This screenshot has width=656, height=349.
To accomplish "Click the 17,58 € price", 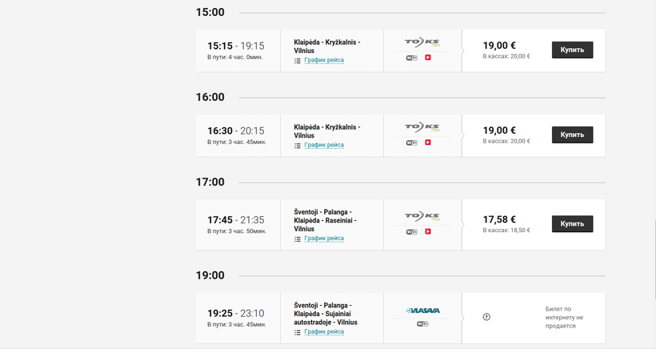I will click(501, 219).
